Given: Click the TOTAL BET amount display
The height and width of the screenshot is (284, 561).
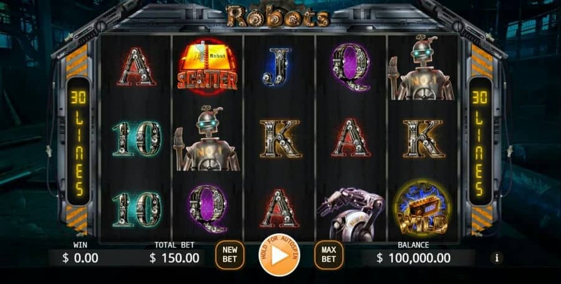Looking at the screenshot, I should (175, 258).
